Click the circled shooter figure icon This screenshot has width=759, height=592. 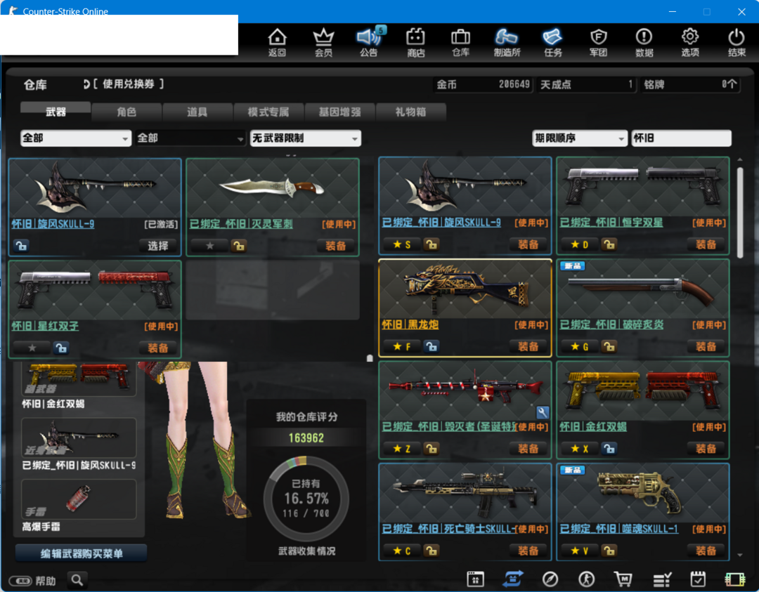click(x=587, y=579)
